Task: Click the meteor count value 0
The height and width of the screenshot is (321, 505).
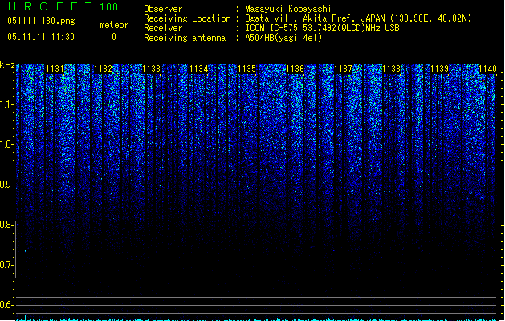Action: [114, 37]
